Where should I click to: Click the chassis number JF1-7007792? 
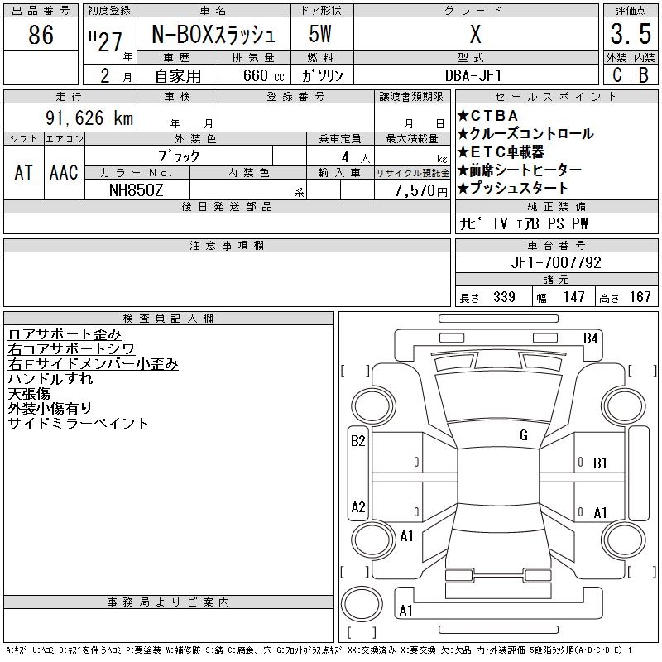point(556,262)
